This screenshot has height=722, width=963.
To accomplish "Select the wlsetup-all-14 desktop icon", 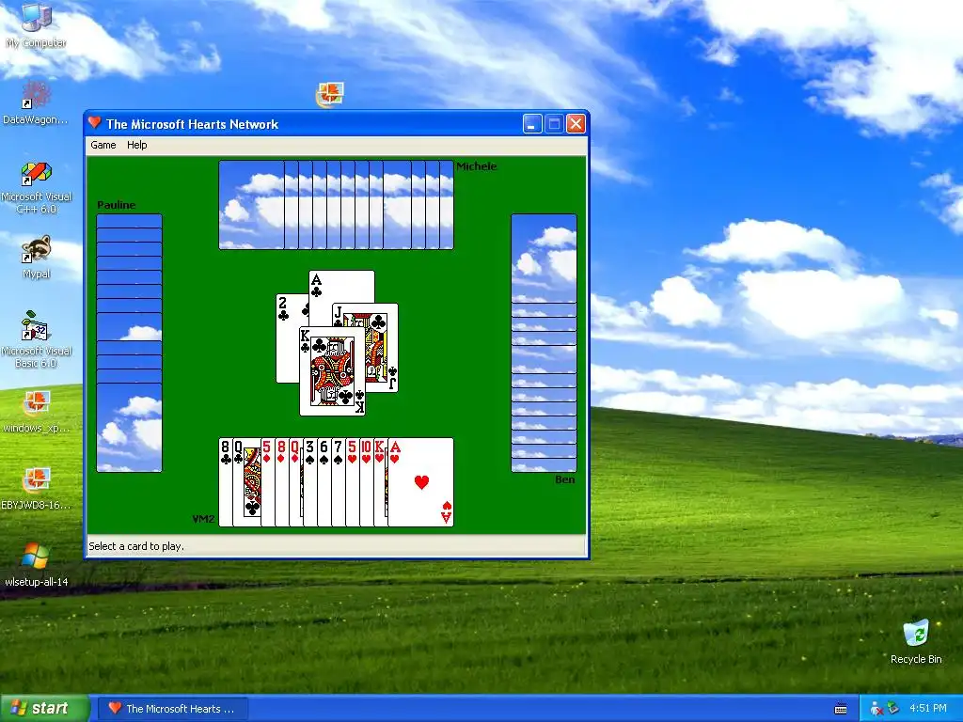I will (37, 565).
